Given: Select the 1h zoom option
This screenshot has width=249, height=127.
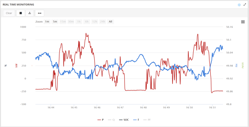Looking at the screenshot, I should [x=79, y=22].
